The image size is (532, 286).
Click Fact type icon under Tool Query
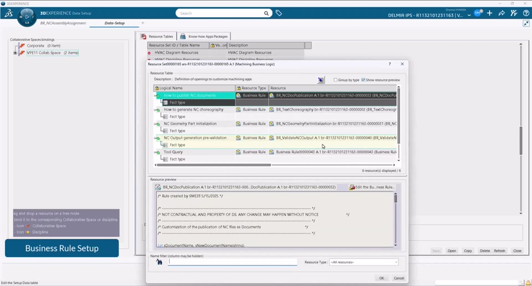click(165, 159)
